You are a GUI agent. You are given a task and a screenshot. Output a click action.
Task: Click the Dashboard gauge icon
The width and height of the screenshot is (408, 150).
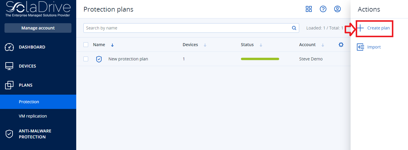coord(10,47)
